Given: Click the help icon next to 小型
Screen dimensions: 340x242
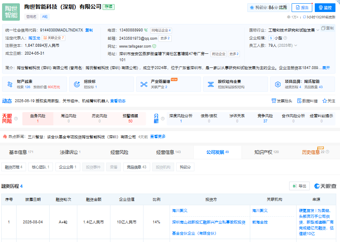Looking at the screenshot, I should pos(285,38).
